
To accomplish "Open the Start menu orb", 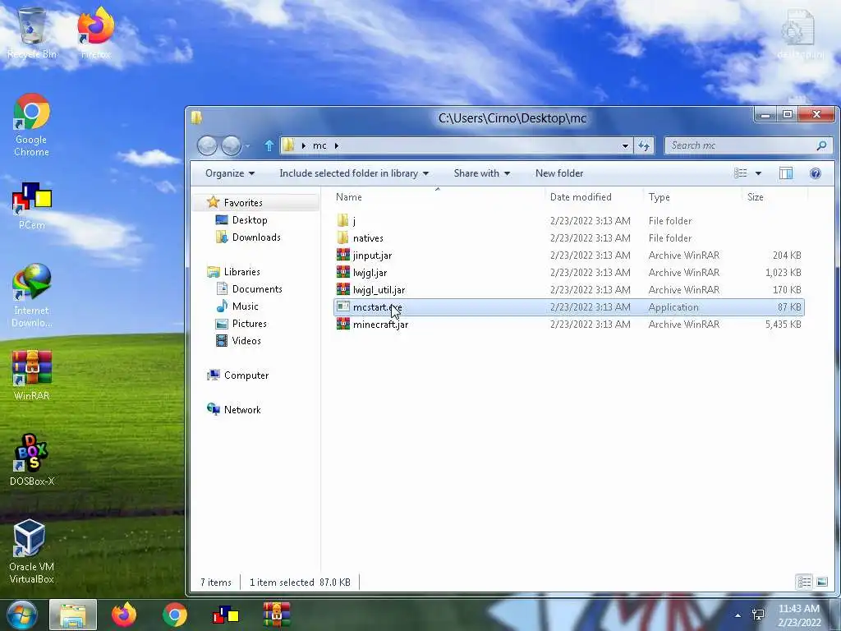I will tap(21, 615).
